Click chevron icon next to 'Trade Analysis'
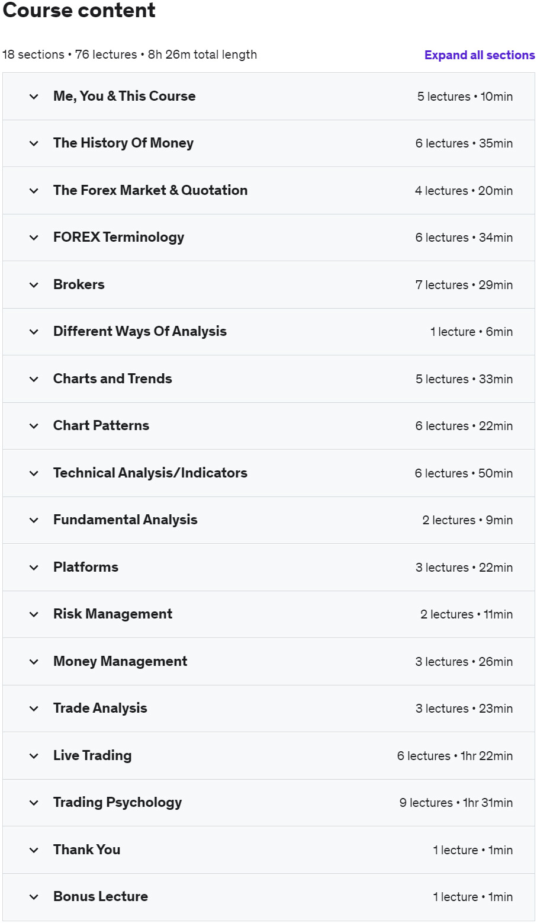This screenshot has height=923, width=537. click(x=34, y=709)
